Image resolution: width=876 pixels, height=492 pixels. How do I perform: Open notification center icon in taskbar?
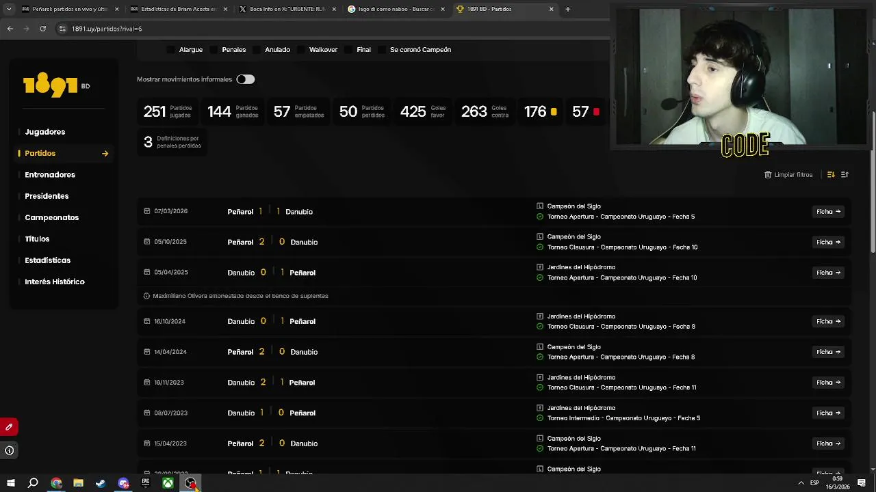pos(862,483)
